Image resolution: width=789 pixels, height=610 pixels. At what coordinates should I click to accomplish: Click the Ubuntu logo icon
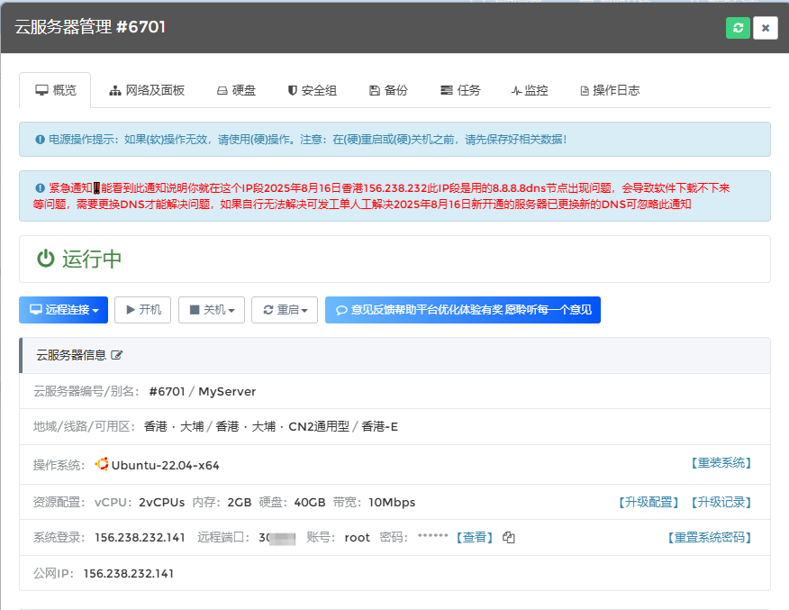(x=102, y=464)
